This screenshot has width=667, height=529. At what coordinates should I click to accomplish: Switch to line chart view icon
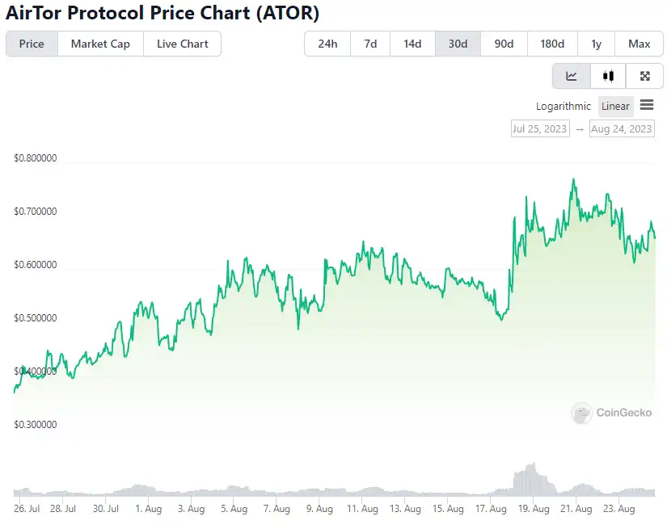(x=572, y=76)
